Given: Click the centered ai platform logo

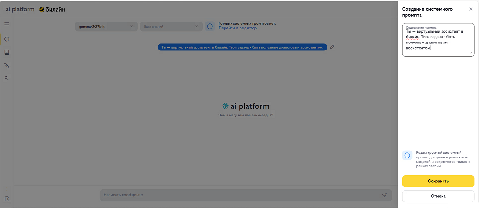Looking at the screenshot, I should point(246,106).
